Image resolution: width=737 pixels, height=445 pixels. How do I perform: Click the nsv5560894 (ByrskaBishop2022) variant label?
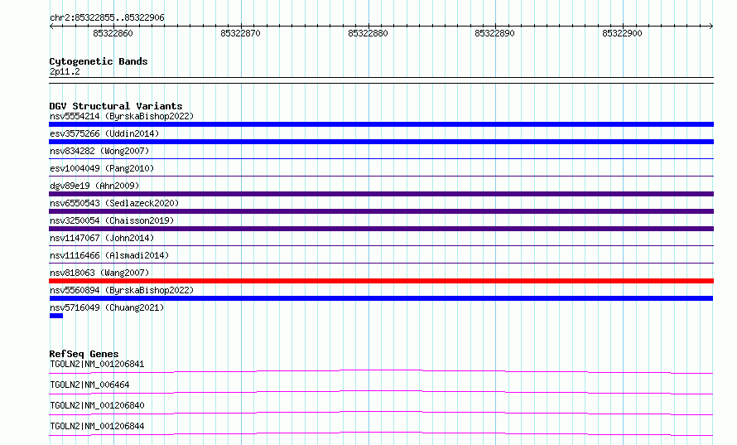(122, 290)
